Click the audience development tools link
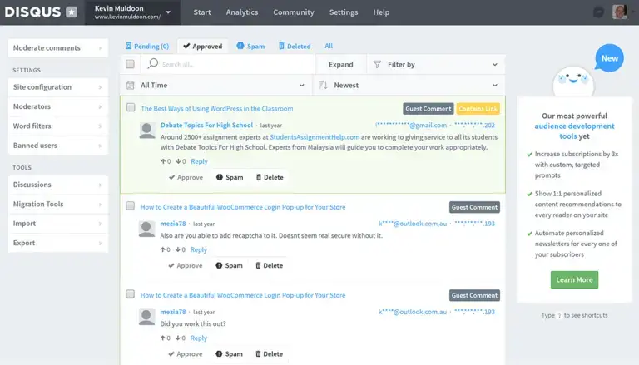The height and width of the screenshot is (365, 639). 574,131
